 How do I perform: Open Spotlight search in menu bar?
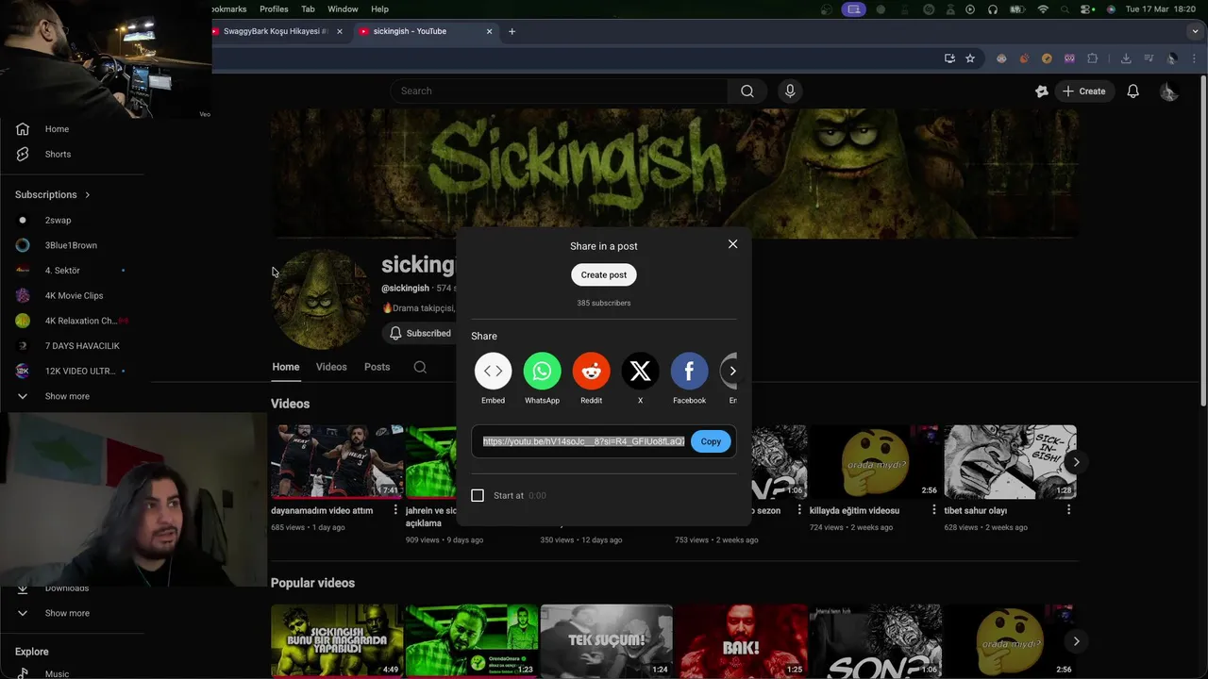pyautogui.click(x=1065, y=9)
